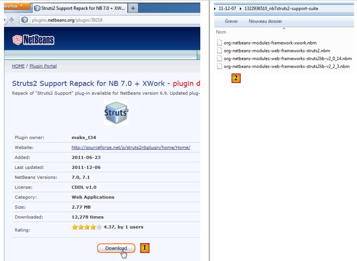Click the site identity globe icon
This screenshot has height=261, width=357.
(x=25, y=20)
